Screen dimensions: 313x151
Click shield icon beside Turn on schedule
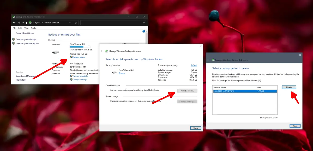tap(71, 76)
